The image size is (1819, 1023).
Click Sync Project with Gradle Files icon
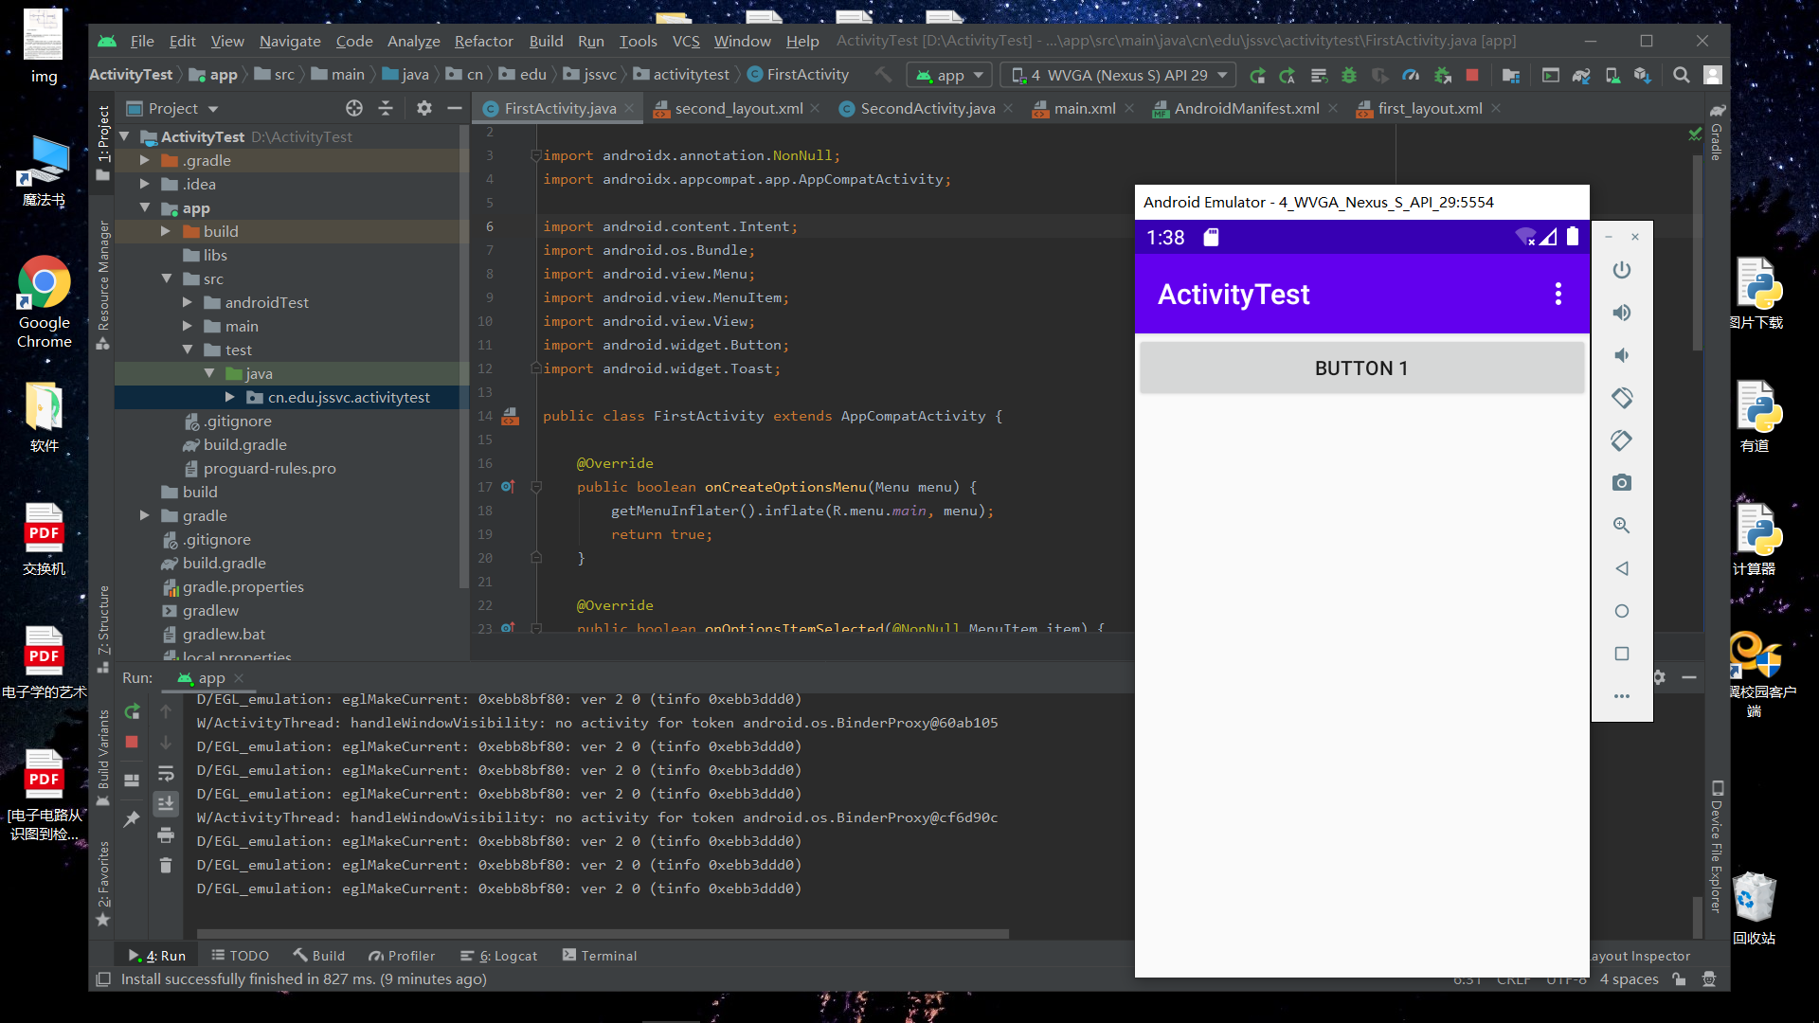tap(1581, 75)
